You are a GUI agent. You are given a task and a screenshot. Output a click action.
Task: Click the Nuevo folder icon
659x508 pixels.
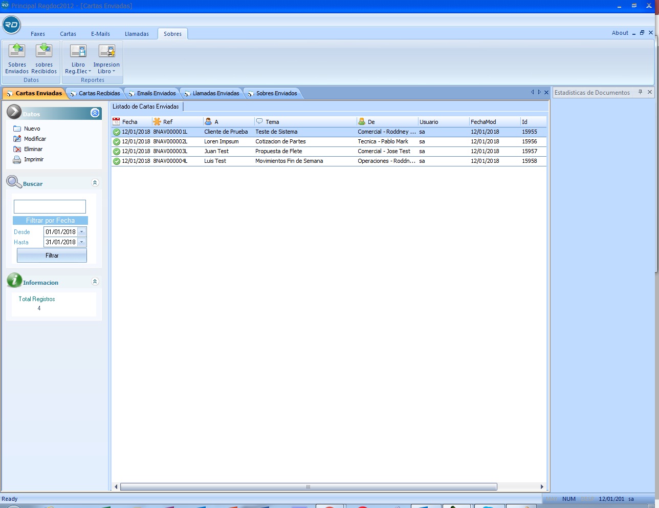click(17, 129)
